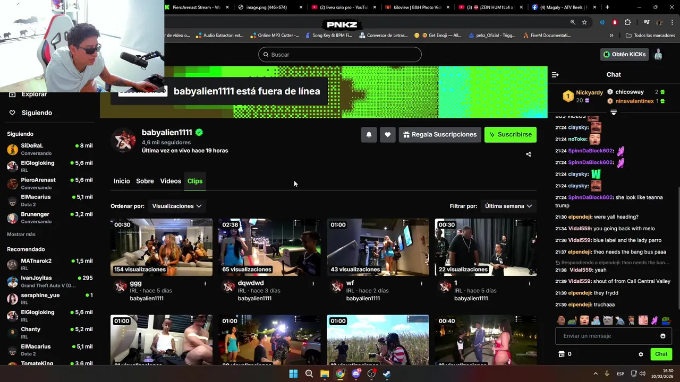Viewport: 680px width, 382px height.
Task: Click the share icon below Suscribirse
Action: (x=529, y=154)
